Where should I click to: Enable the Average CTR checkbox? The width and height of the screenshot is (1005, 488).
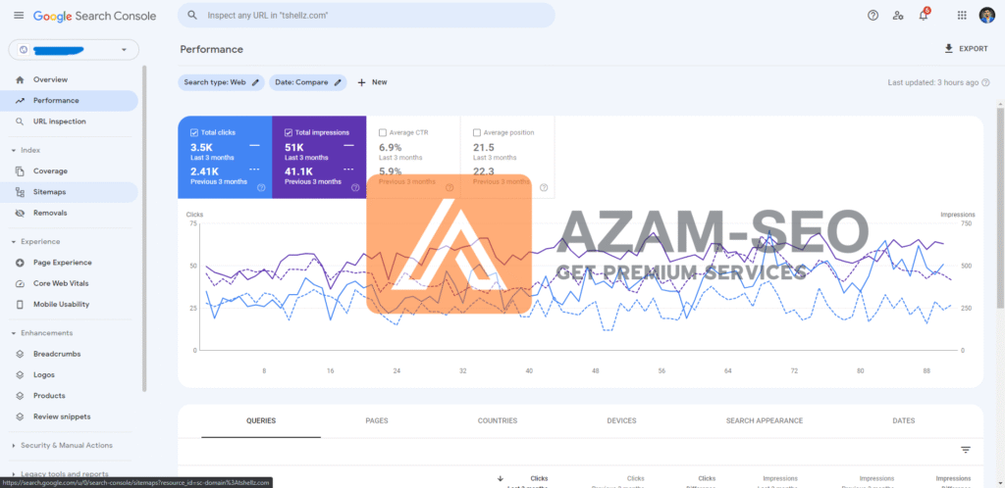point(383,132)
